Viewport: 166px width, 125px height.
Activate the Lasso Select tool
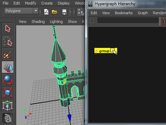[x=8, y=41]
